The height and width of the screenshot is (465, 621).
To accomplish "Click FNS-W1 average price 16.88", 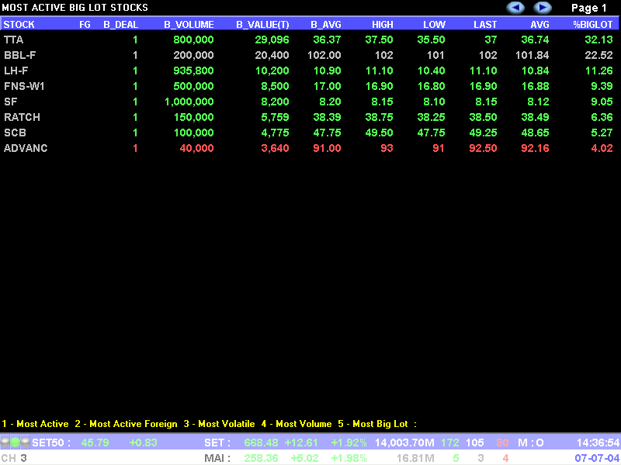I will coord(535,86).
